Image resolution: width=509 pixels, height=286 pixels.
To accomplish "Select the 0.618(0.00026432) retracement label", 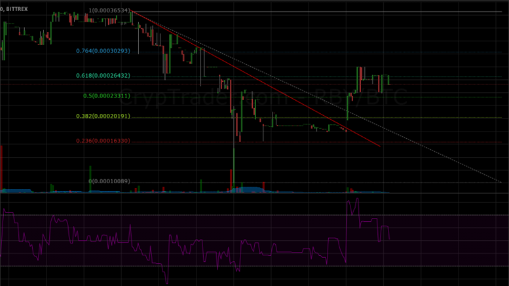I will 103,75.
